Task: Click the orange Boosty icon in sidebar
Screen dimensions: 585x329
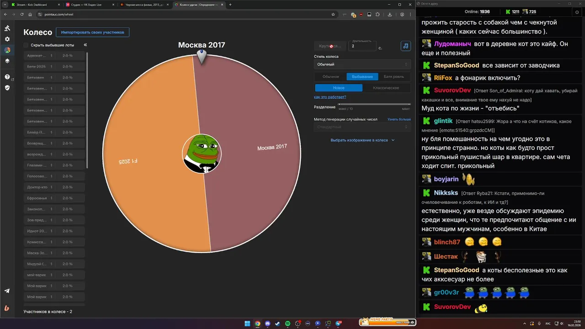Action: tap(7, 308)
